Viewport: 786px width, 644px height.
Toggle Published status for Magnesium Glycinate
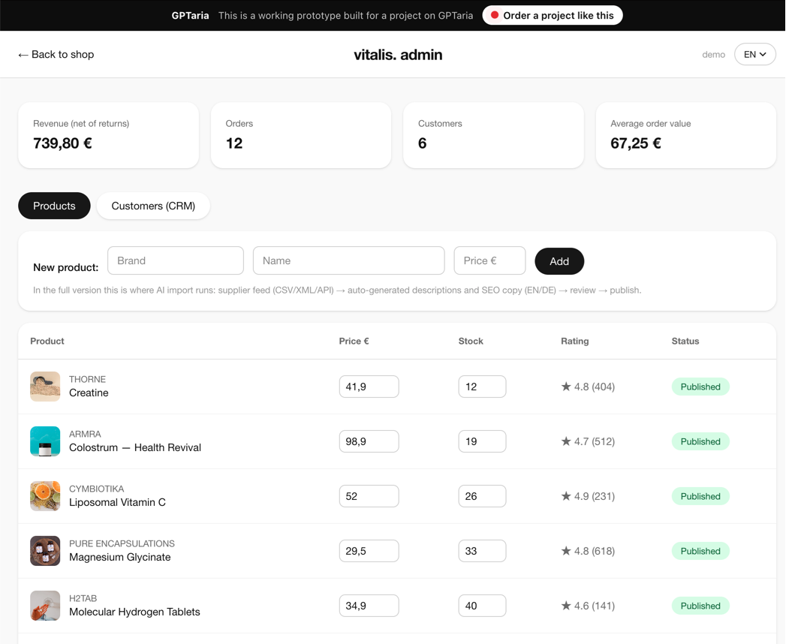(700, 551)
